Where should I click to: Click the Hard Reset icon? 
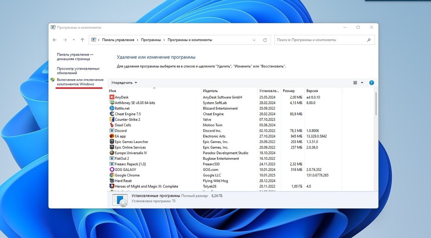(x=112, y=181)
